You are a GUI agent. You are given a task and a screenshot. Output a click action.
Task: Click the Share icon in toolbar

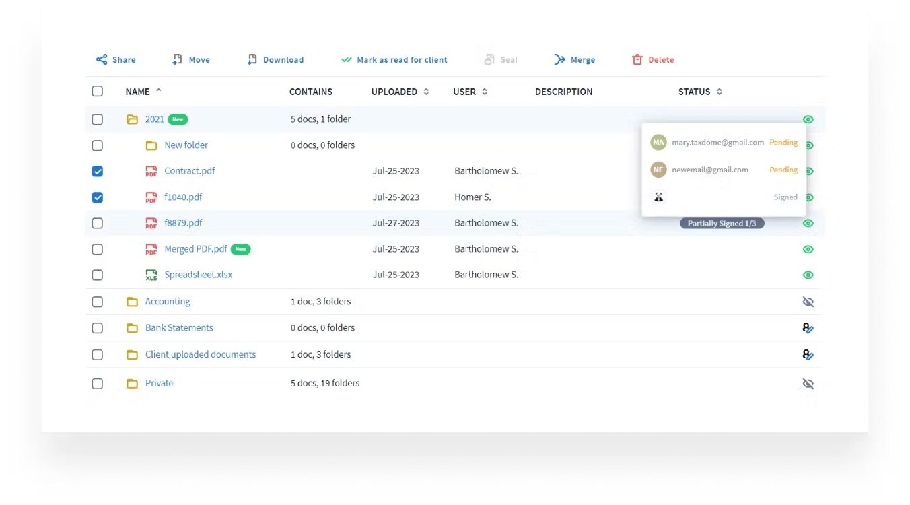[102, 59]
